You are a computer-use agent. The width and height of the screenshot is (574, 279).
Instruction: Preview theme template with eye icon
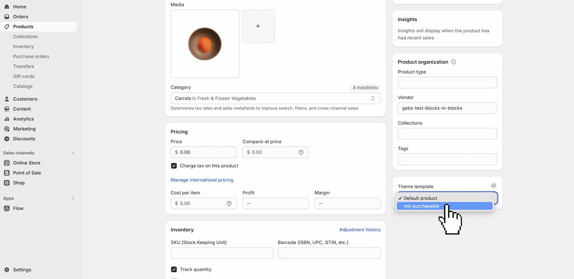tap(493, 186)
